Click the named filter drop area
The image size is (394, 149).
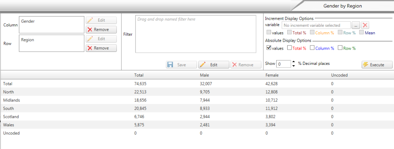[196, 34]
